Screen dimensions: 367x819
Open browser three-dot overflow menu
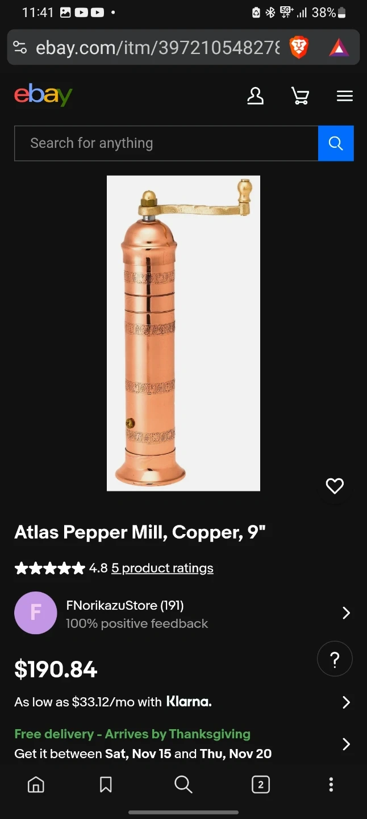(x=331, y=785)
